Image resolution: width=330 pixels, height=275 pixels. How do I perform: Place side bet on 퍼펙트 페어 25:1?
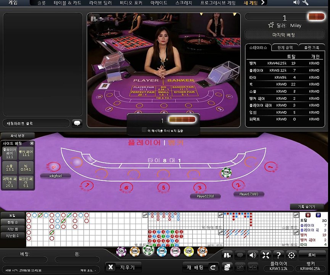(10, 182)
